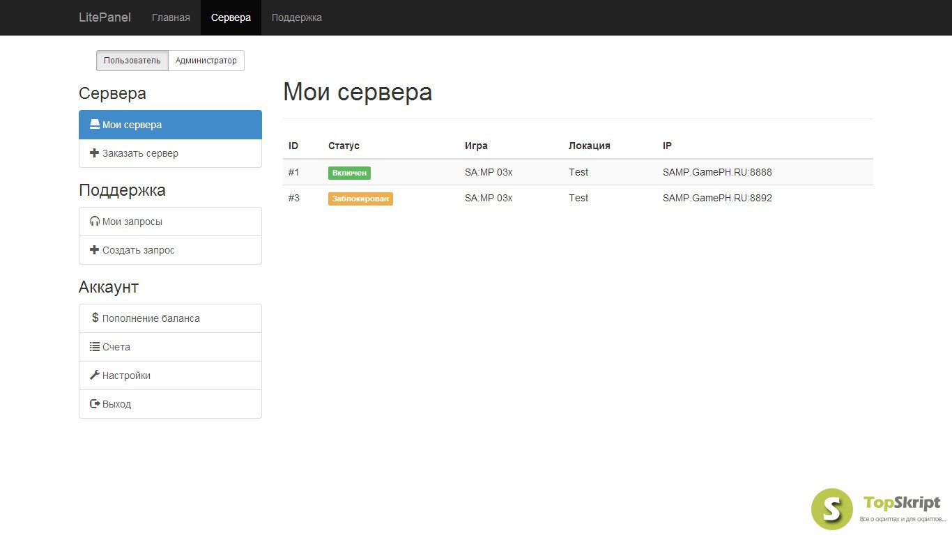Click the plus icon beside Заказать сервер

tap(95, 153)
